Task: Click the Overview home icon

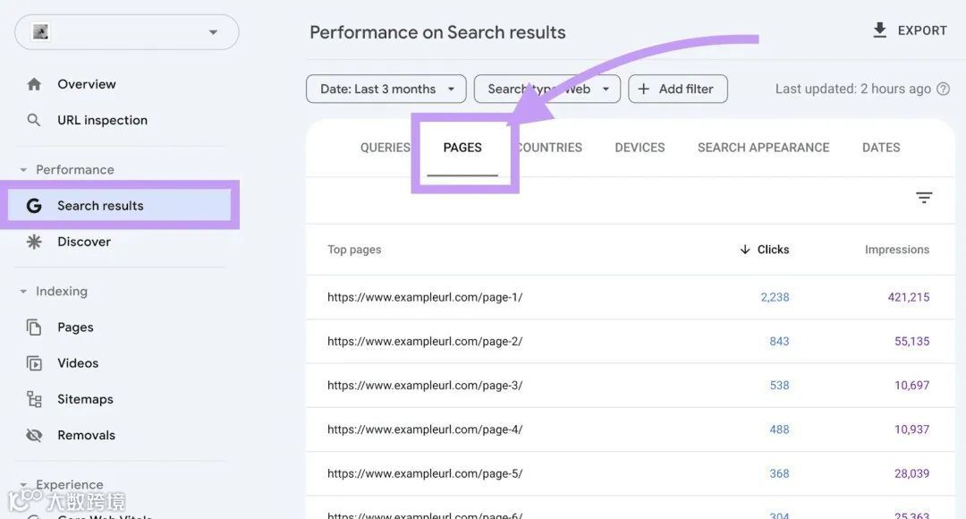Action: point(34,84)
